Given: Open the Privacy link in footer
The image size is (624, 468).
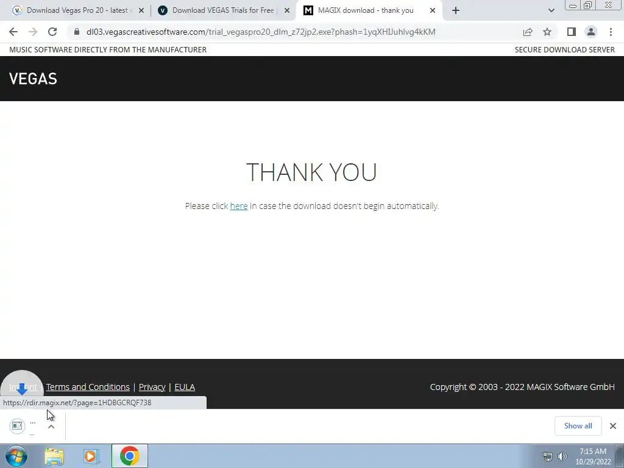Looking at the screenshot, I should (152, 387).
